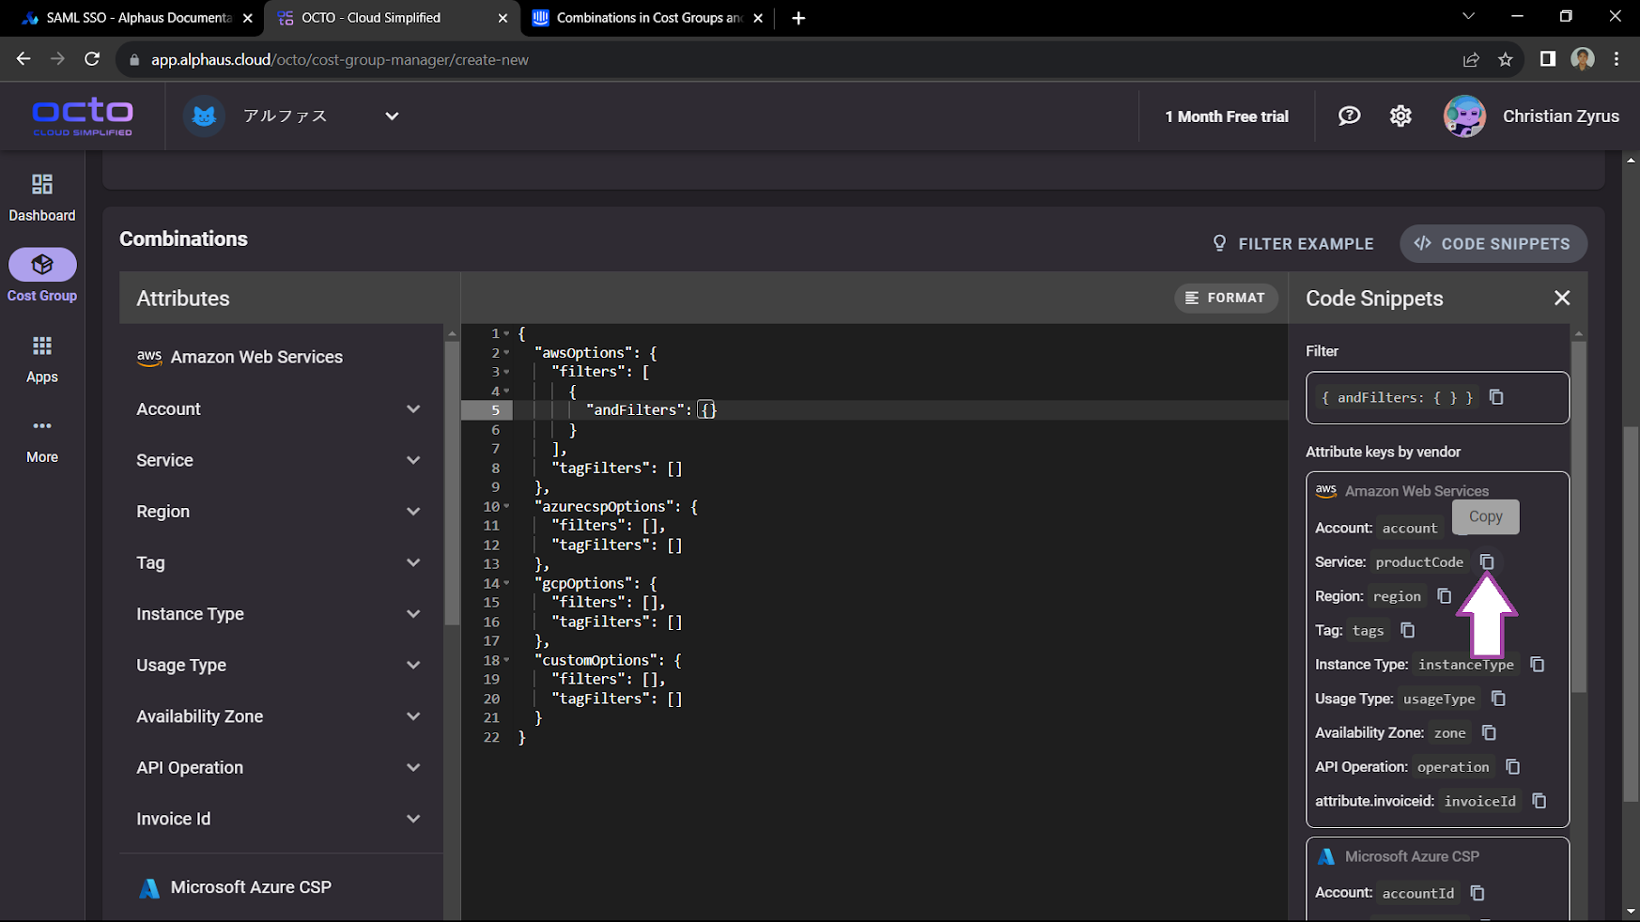Image resolution: width=1640 pixels, height=922 pixels.
Task: Collapse code fold at line 2
Action: pos(506,353)
